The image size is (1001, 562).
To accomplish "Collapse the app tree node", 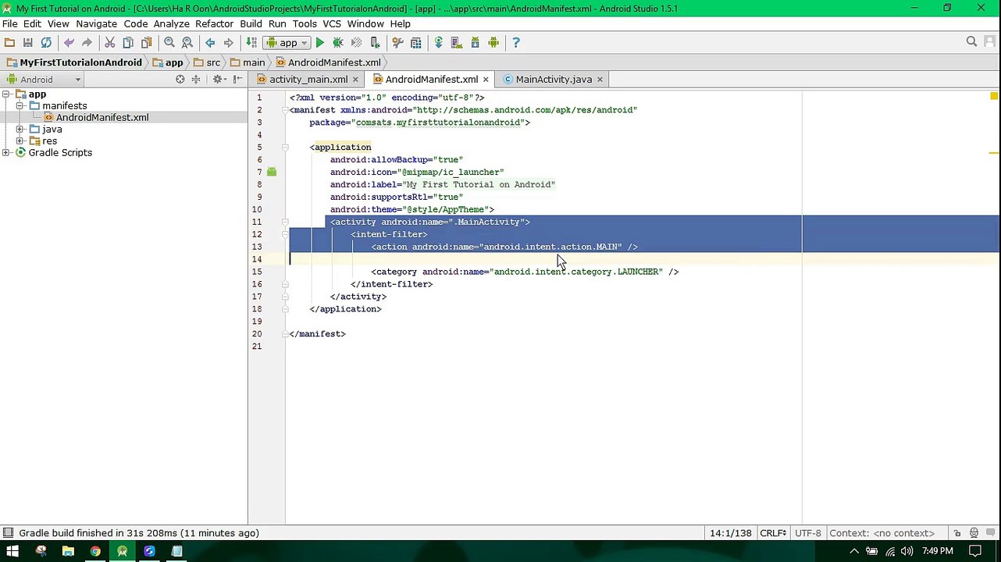I will point(6,94).
